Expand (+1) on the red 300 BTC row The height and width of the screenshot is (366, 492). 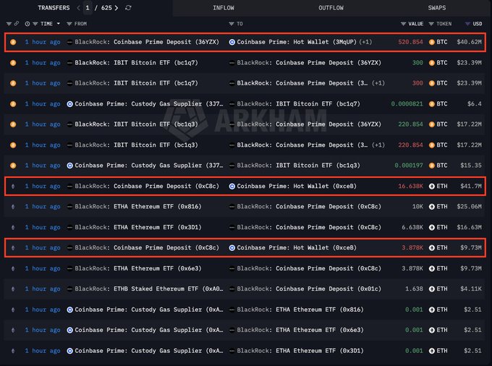tap(378, 83)
